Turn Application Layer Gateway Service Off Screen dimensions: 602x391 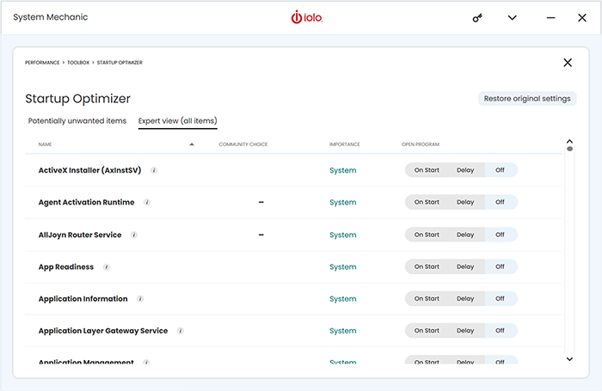pos(500,330)
